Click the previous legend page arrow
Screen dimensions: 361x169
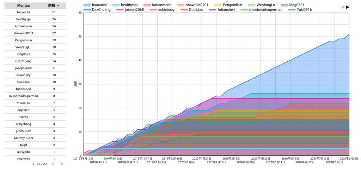342,7
